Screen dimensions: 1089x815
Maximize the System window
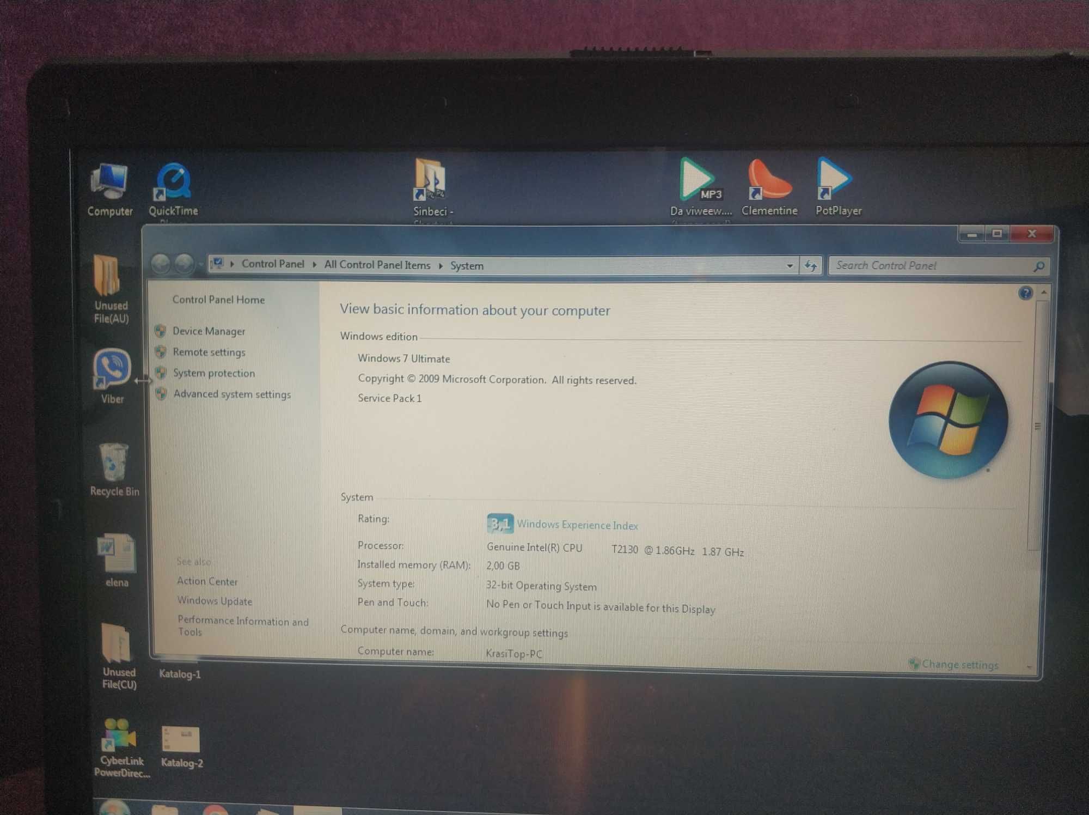(x=996, y=234)
